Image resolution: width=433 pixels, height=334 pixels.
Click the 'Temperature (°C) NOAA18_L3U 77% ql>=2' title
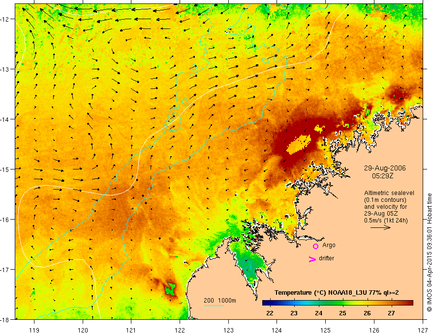point(337,293)
